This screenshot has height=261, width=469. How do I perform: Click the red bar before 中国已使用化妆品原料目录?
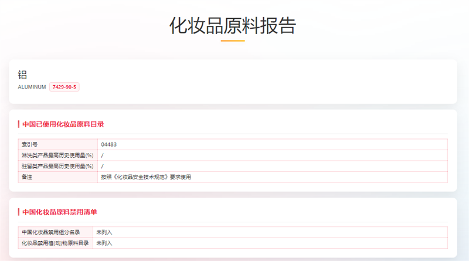19,124
